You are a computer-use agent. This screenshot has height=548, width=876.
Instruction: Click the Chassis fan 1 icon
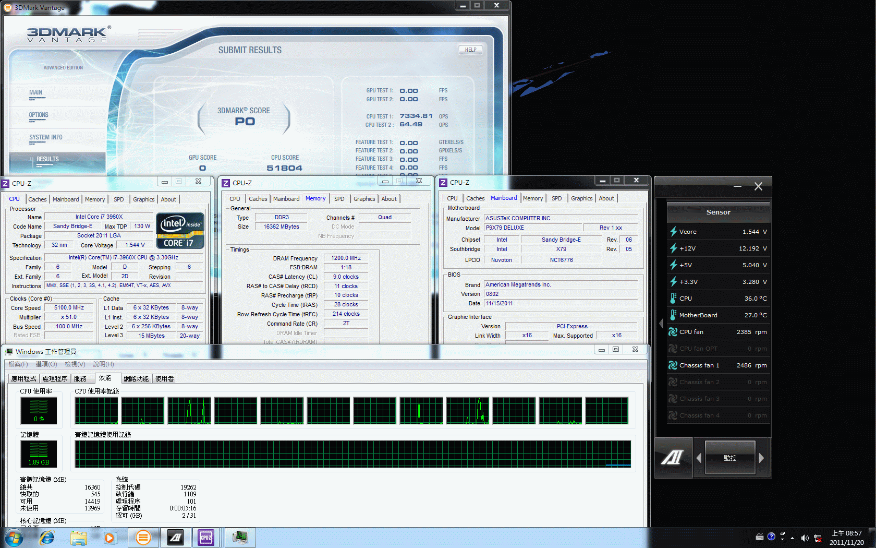[673, 365]
